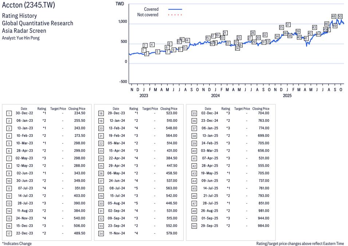Click the index box 1 in the table
This screenshot has height=246, width=348.
[9, 113]
